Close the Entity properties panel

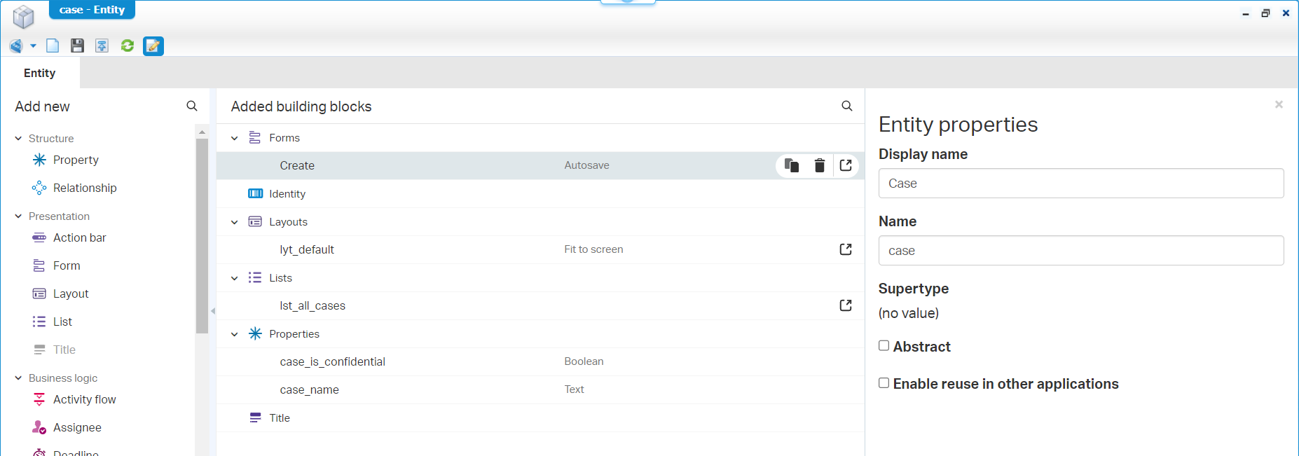click(x=1279, y=104)
